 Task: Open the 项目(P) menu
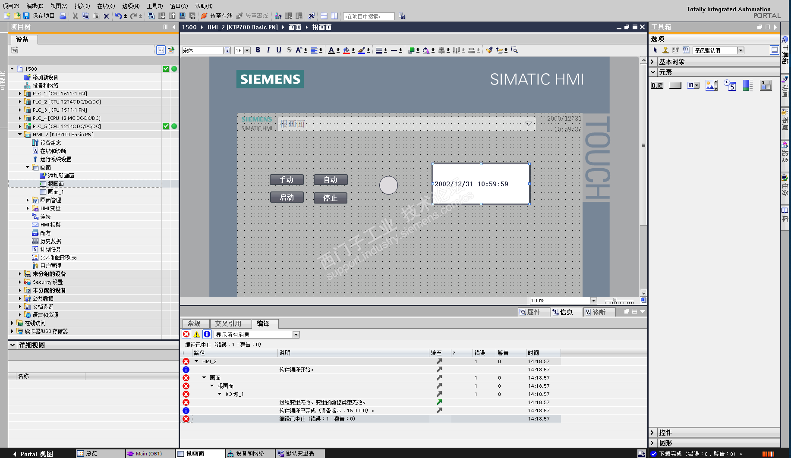click(x=11, y=6)
